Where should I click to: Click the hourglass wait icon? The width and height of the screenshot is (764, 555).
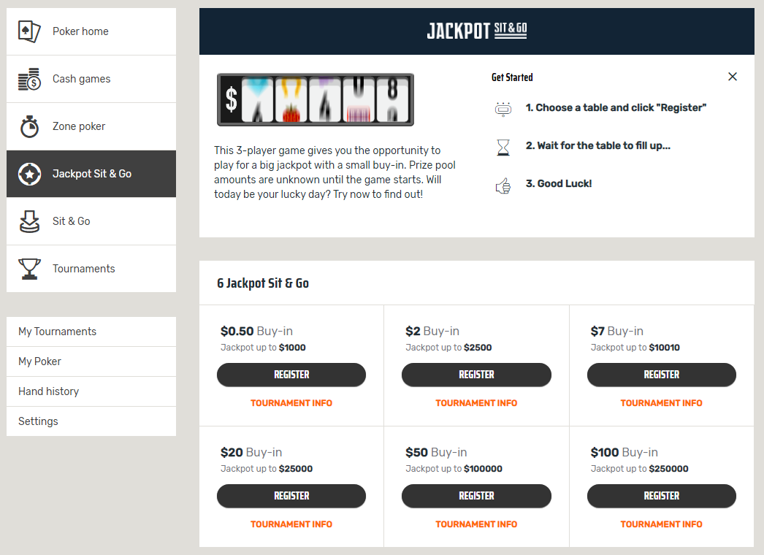click(503, 148)
